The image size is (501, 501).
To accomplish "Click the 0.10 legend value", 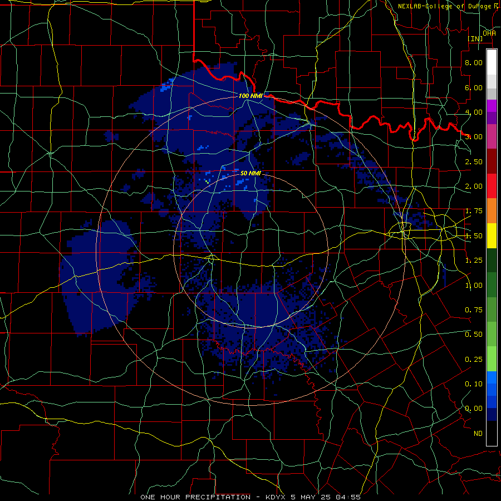I will [474, 384].
